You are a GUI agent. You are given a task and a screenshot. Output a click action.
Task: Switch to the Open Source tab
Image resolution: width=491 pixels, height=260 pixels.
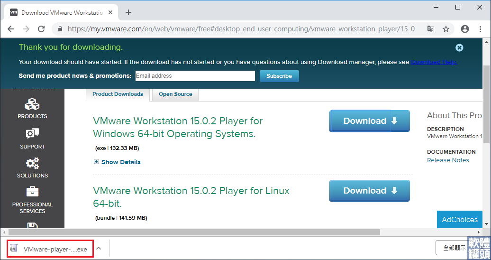tap(175, 94)
